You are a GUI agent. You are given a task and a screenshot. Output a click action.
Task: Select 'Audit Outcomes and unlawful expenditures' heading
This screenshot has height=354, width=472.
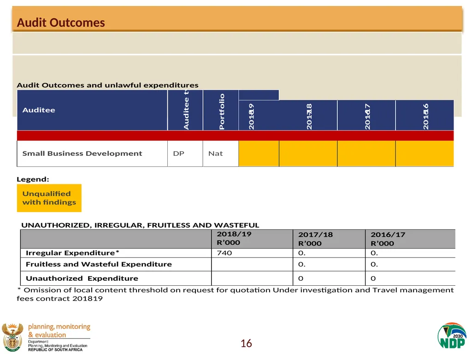(107, 85)
